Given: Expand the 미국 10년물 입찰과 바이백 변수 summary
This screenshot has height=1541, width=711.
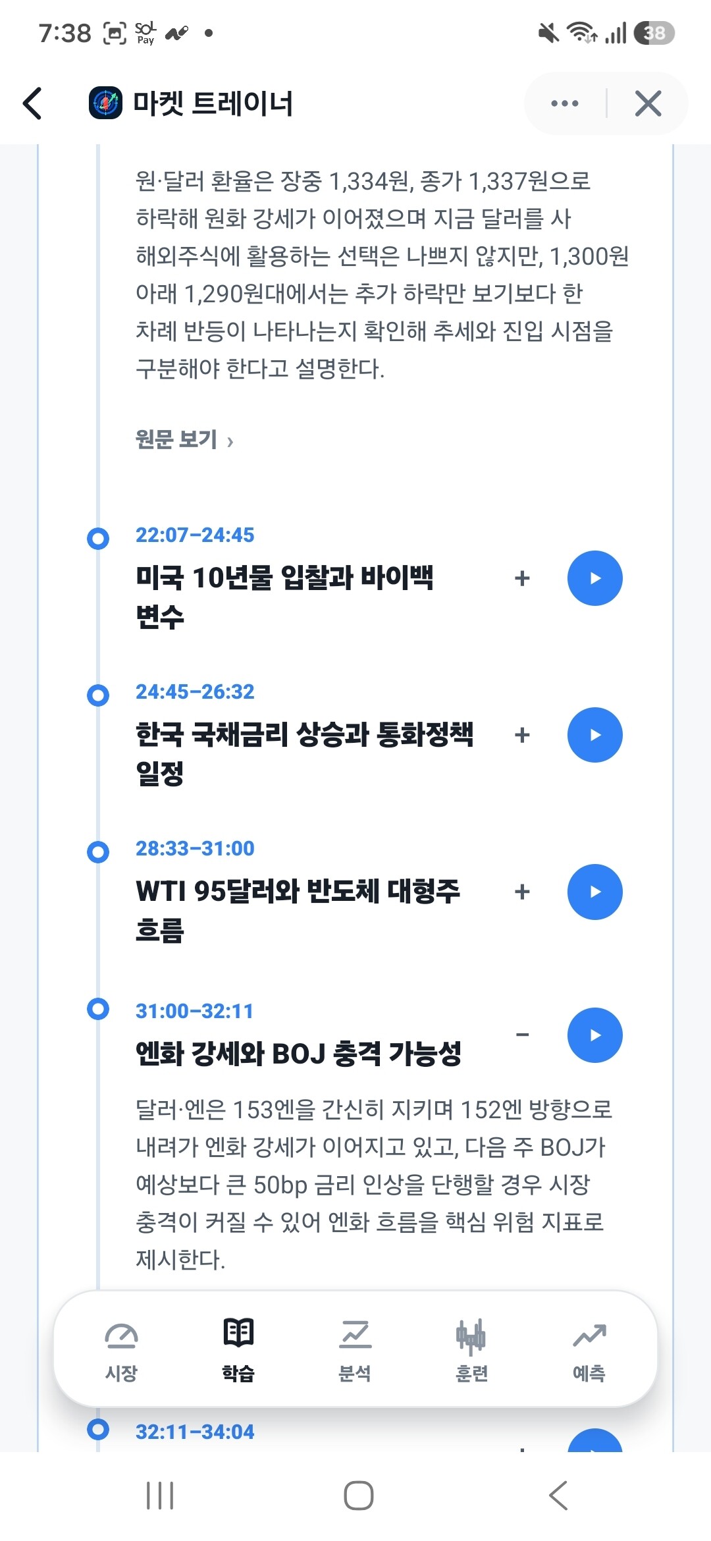Looking at the screenshot, I should (522, 578).
